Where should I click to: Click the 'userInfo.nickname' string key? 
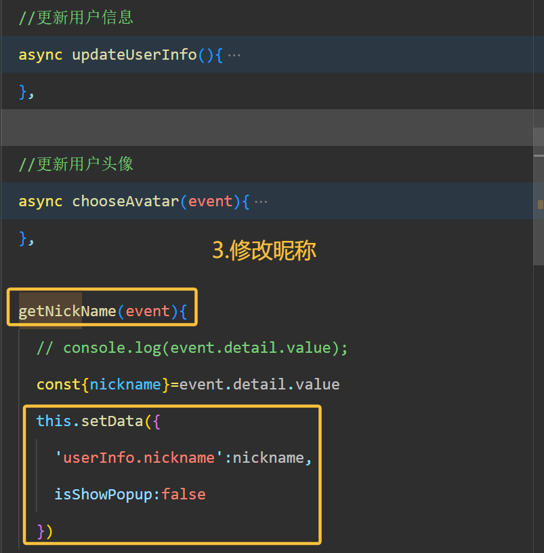139,458
